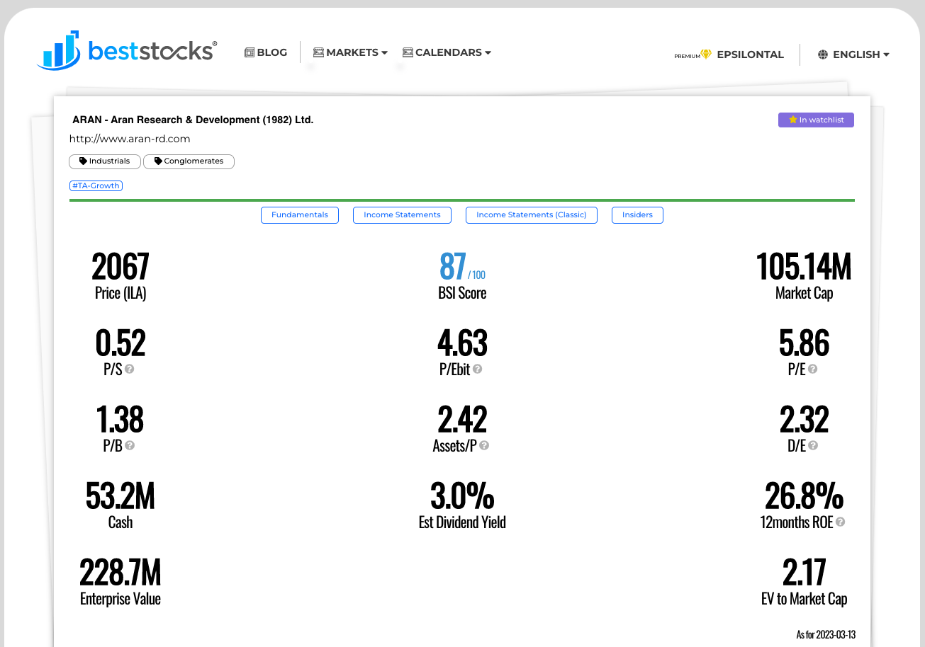This screenshot has height=647, width=925.
Task: Click the 26.8% ROE value
Action: 804,496
